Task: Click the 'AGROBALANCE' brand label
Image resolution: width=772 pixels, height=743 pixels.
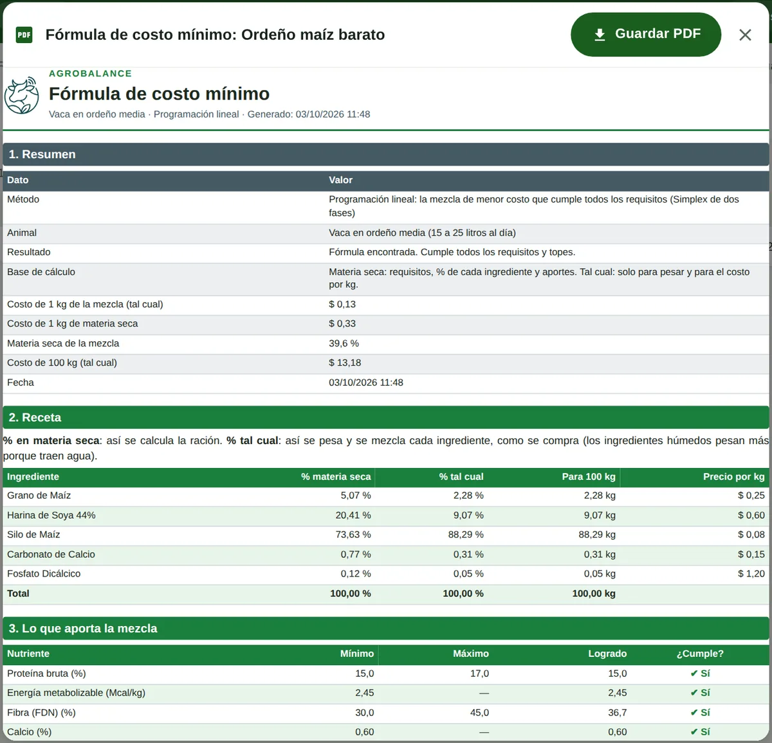Action: [91, 73]
